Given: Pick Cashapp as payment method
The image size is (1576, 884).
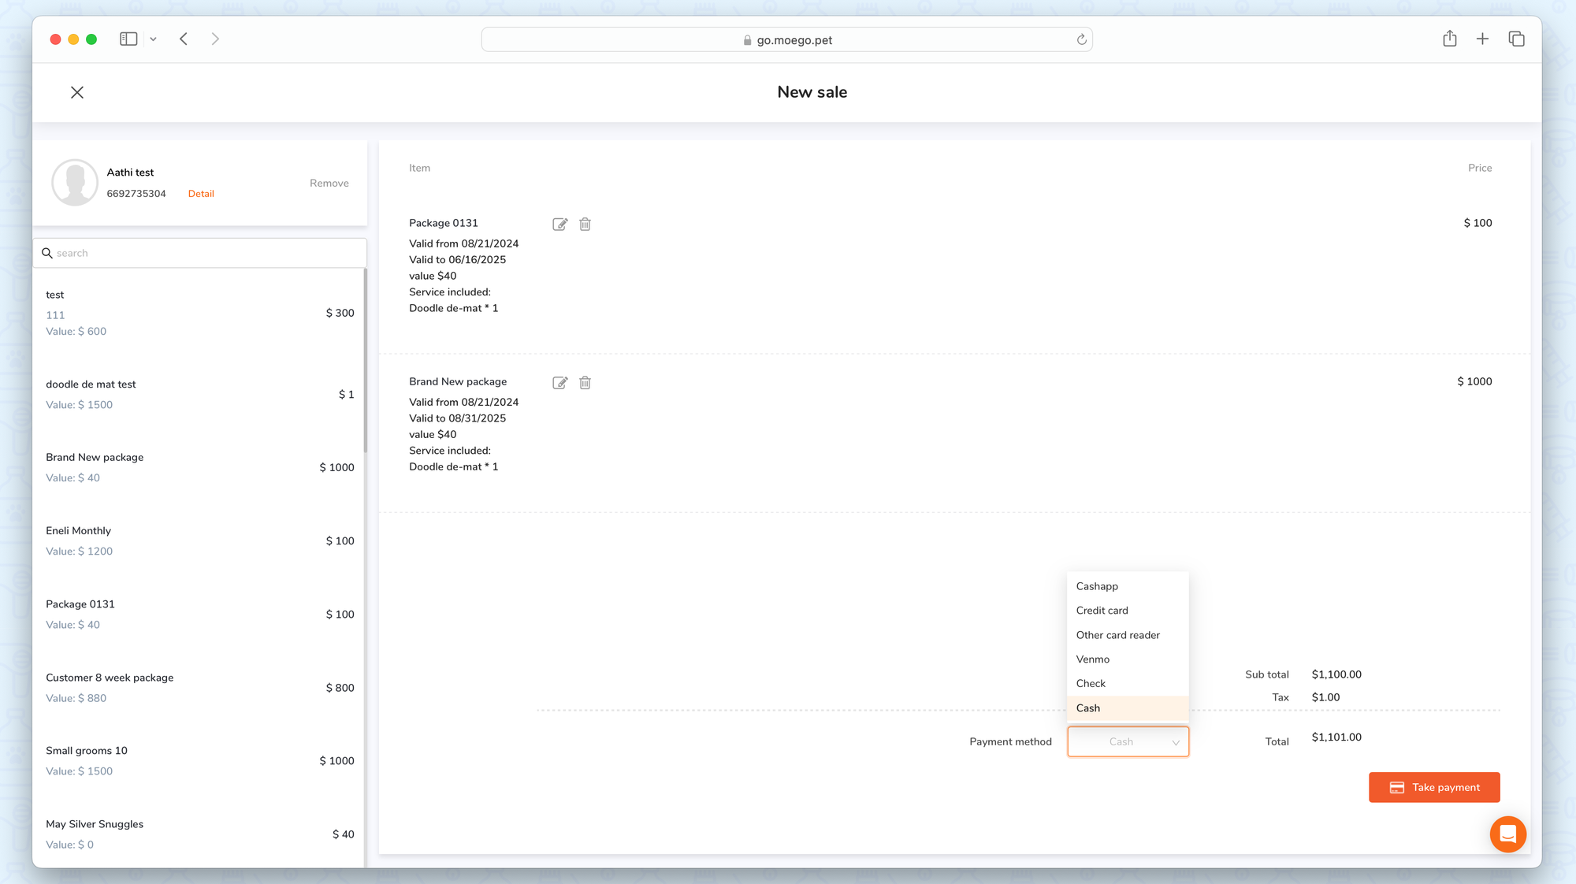Looking at the screenshot, I should tap(1097, 586).
